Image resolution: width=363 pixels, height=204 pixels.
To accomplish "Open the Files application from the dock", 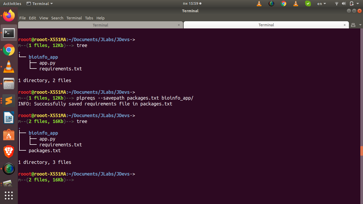I will click(x=9, y=84).
